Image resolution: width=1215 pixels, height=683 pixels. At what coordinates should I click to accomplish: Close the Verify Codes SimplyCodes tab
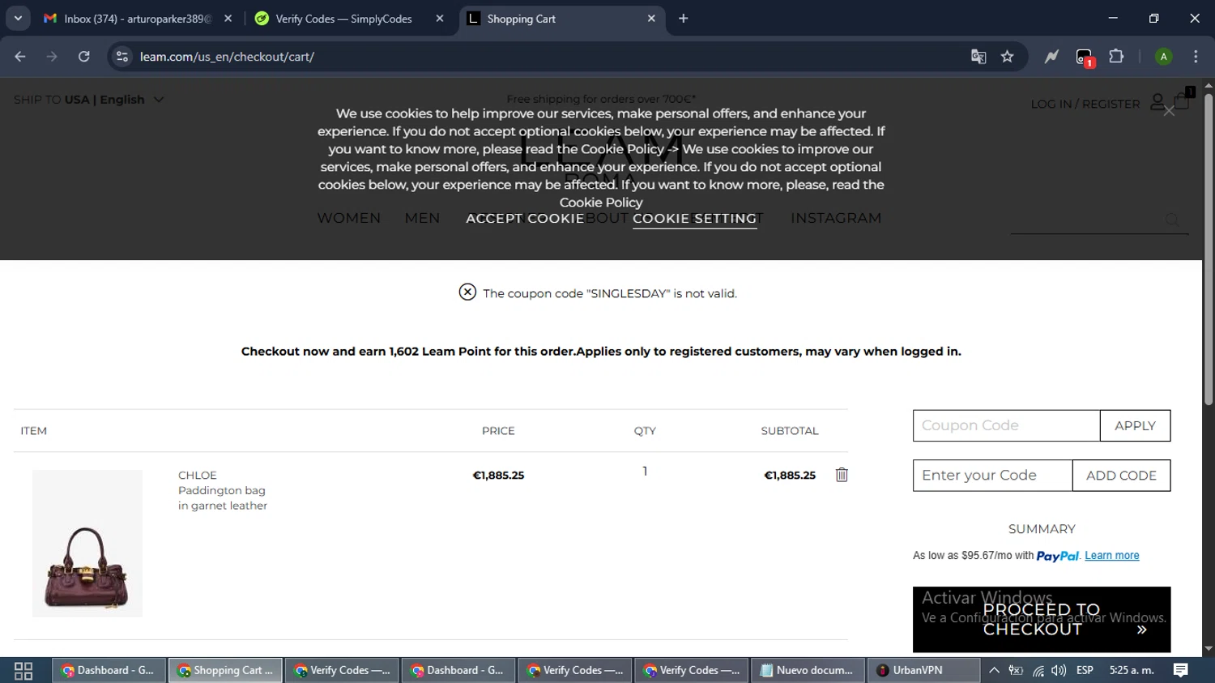(440, 19)
